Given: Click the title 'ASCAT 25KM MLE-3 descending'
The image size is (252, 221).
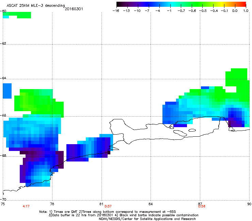Looking at the screenshot, I should 36,5.
